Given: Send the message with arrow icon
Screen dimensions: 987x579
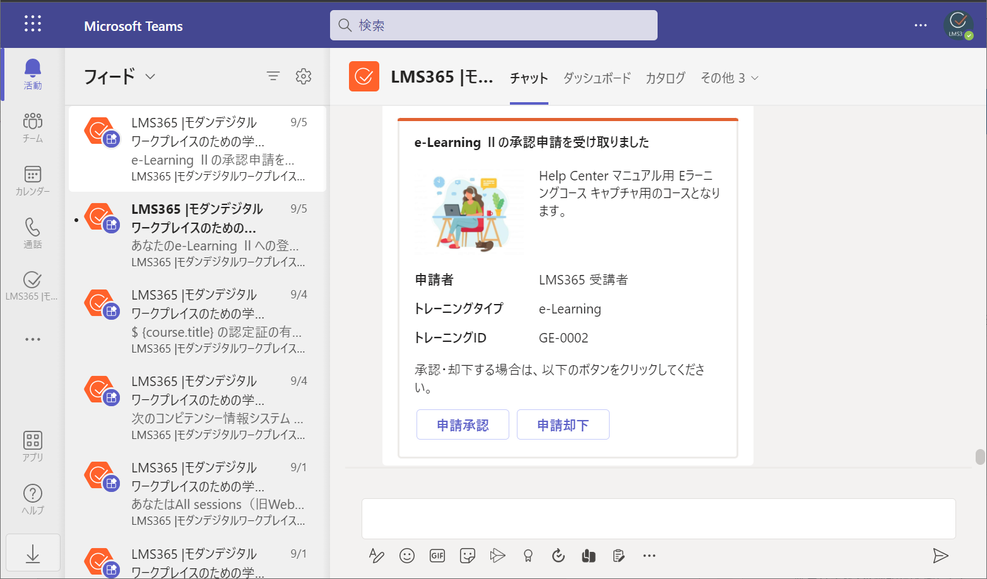Looking at the screenshot, I should [x=941, y=556].
